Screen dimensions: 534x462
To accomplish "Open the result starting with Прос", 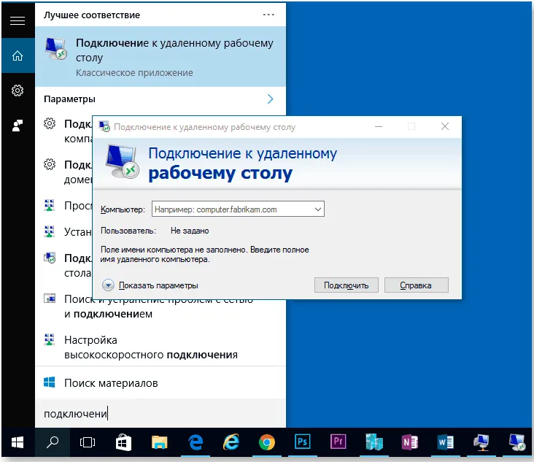I will click(x=68, y=205).
